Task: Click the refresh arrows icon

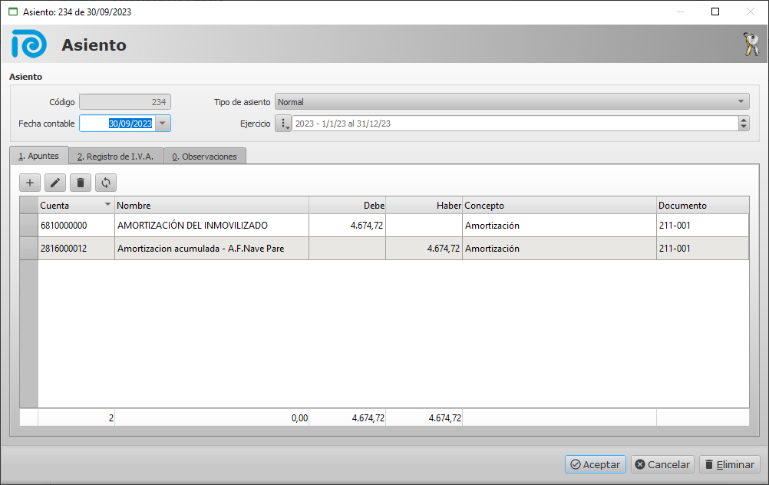Action: click(x=106, y=183)
